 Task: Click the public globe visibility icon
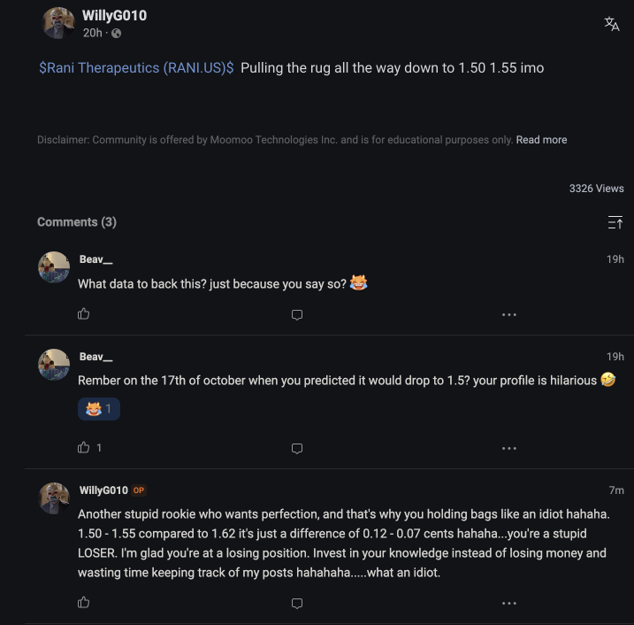[117, 33]
